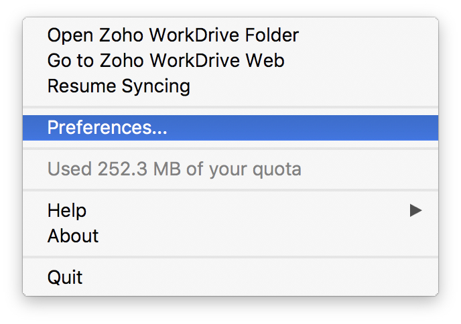Select Resume Syncing to restart sync

(x=119, y=86)
